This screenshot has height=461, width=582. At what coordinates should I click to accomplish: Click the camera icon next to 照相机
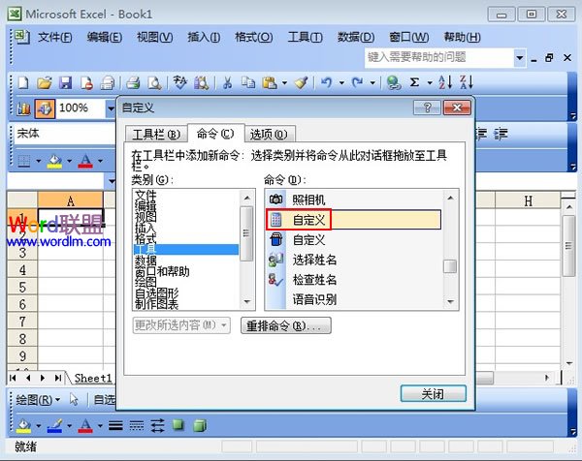(275, 200)
